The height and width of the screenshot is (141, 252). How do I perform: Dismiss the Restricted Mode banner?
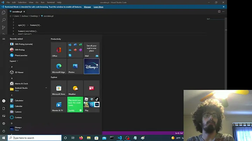224,7
